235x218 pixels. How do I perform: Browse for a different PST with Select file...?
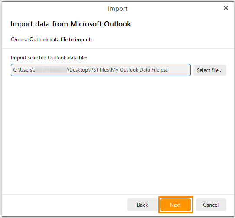(x=210, y=70)
